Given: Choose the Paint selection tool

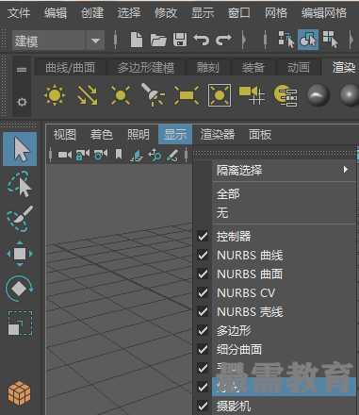Looking at the screenshot, I should point(20,219).
